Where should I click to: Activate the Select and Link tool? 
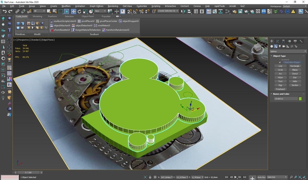(17, 11)
